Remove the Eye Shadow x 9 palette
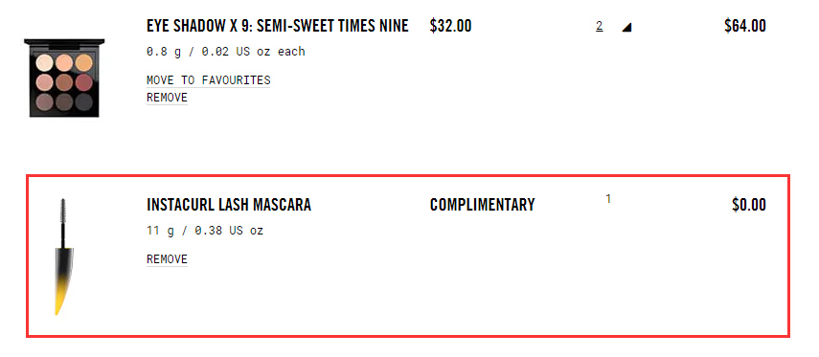Image resolution: width=819 pixels, height=357 pixels. [x=167, y=98]
